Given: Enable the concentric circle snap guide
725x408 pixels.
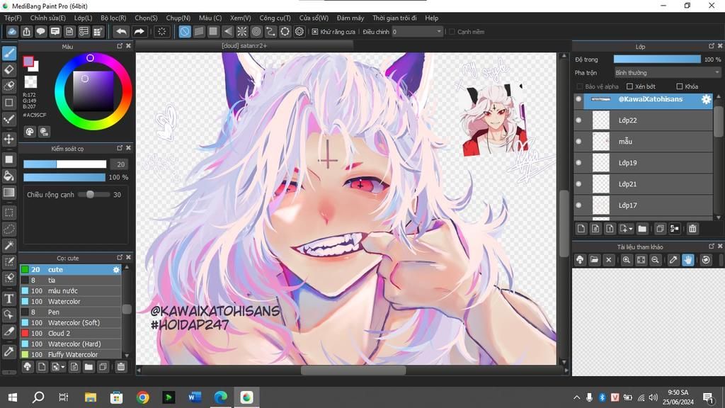Looking at the screenshot, I should coord(256,31).
